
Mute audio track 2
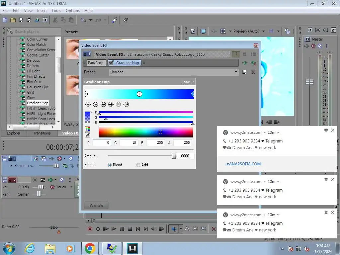pyautogui.click(x=62, y=180)
